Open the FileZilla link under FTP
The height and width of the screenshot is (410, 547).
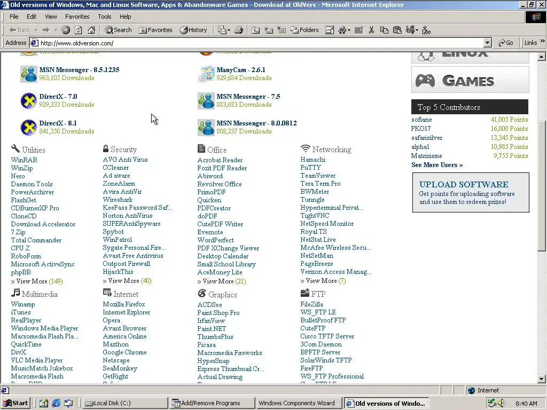(311, 304)
